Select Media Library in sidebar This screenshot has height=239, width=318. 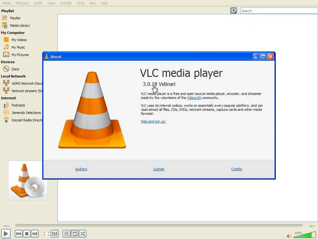click(20, 26)
